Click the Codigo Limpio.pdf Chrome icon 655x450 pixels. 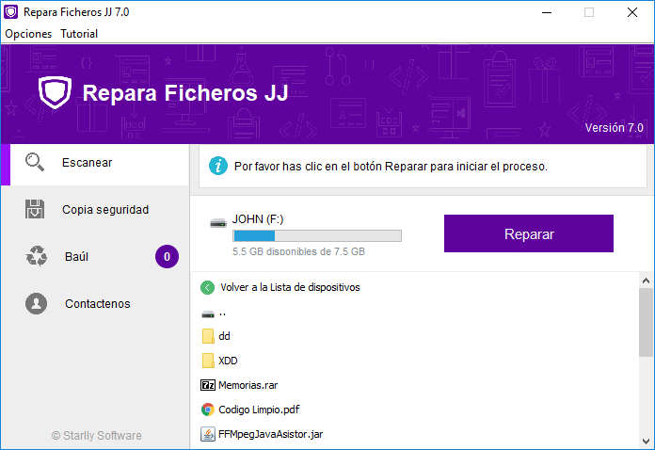click(208, 410)
